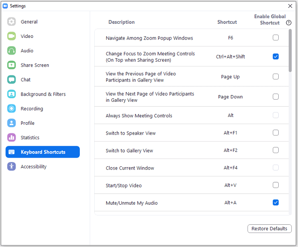Click the Alt+F4 shortcut value

(x=230, y=168)
